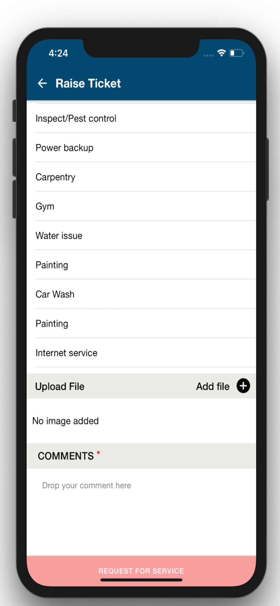Select the Carpentry option
This screenshot has height=606, width=280.
pos(141,177)
